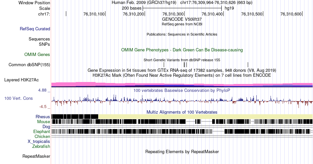Click the RefSeq genes from NCBI title

[182, 24]
